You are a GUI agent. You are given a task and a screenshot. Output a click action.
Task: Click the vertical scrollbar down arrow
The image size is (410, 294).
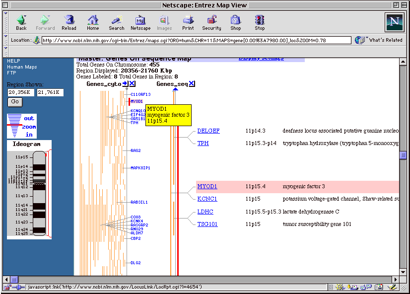(403, 272)
